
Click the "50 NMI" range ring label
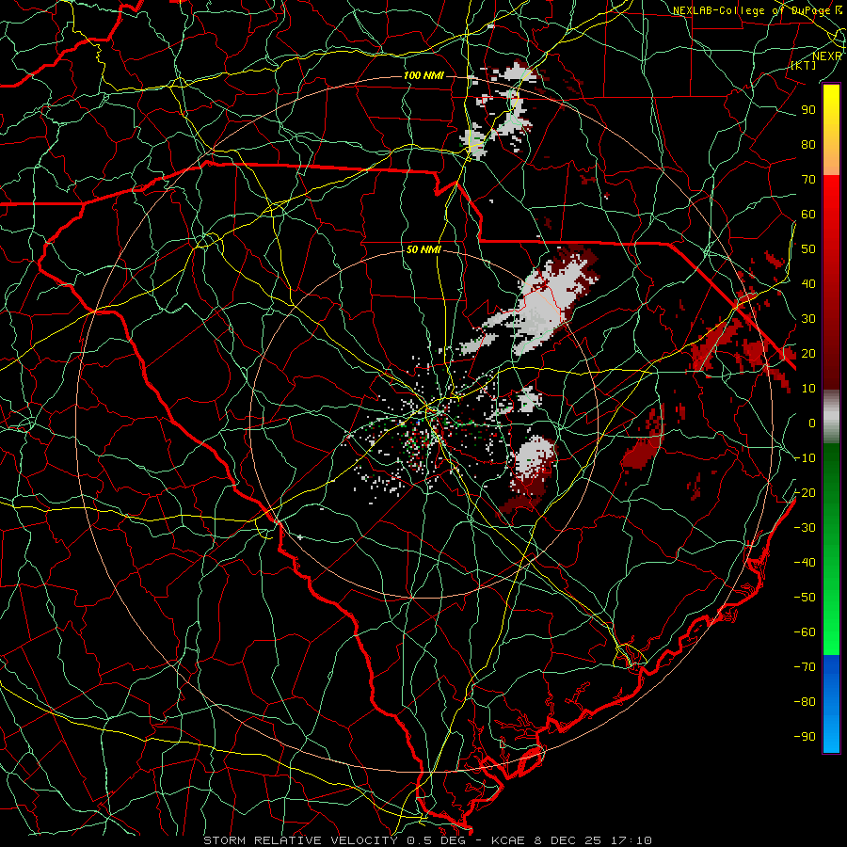click(424, 249)
